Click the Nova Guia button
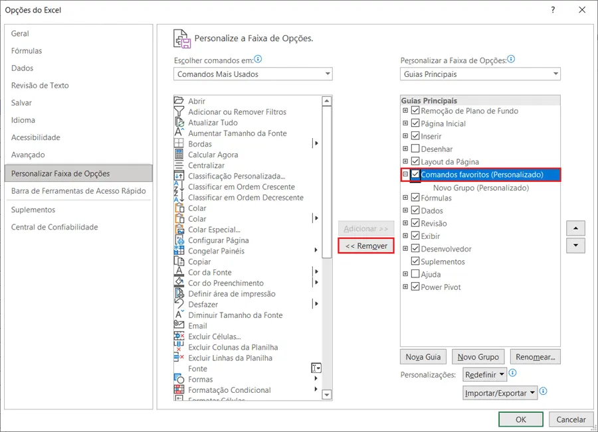This screenshot has height=432, width=598. pos(423,357)
